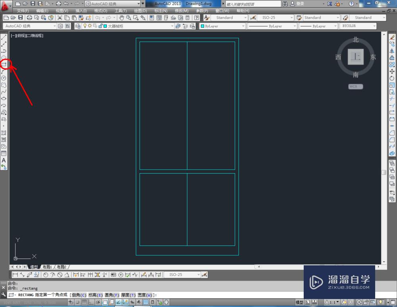Toggle Grid display in status bar
Image resolution: width=397 pixels, height=307 pixels.
click(84, 302)
